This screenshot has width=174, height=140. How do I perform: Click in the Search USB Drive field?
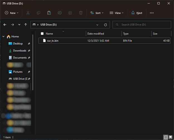142,25
